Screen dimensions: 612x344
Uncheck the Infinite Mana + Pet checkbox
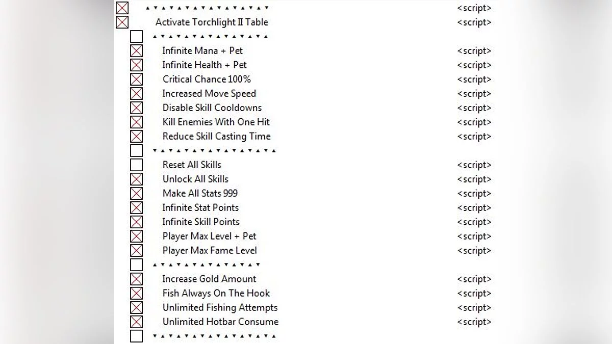click(136, 51)
